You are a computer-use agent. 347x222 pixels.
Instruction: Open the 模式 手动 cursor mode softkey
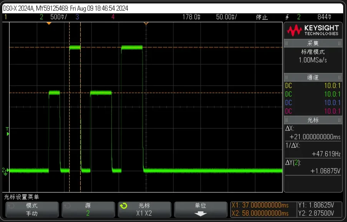click(32, 210)
